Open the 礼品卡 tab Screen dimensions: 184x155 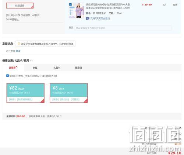pyautogui.click(x=57, y=68)
